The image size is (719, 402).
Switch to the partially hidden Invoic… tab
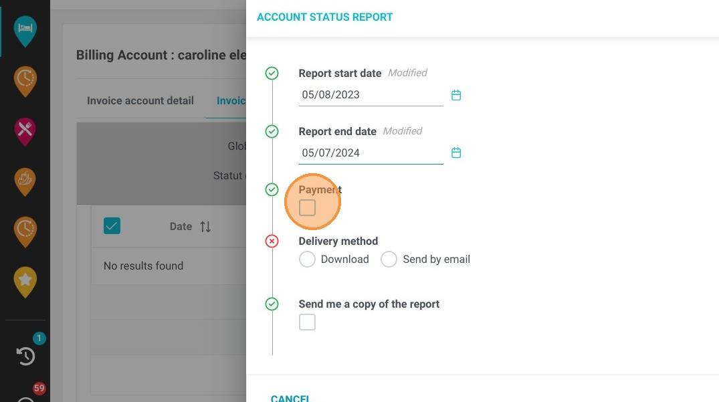(231, 100)
